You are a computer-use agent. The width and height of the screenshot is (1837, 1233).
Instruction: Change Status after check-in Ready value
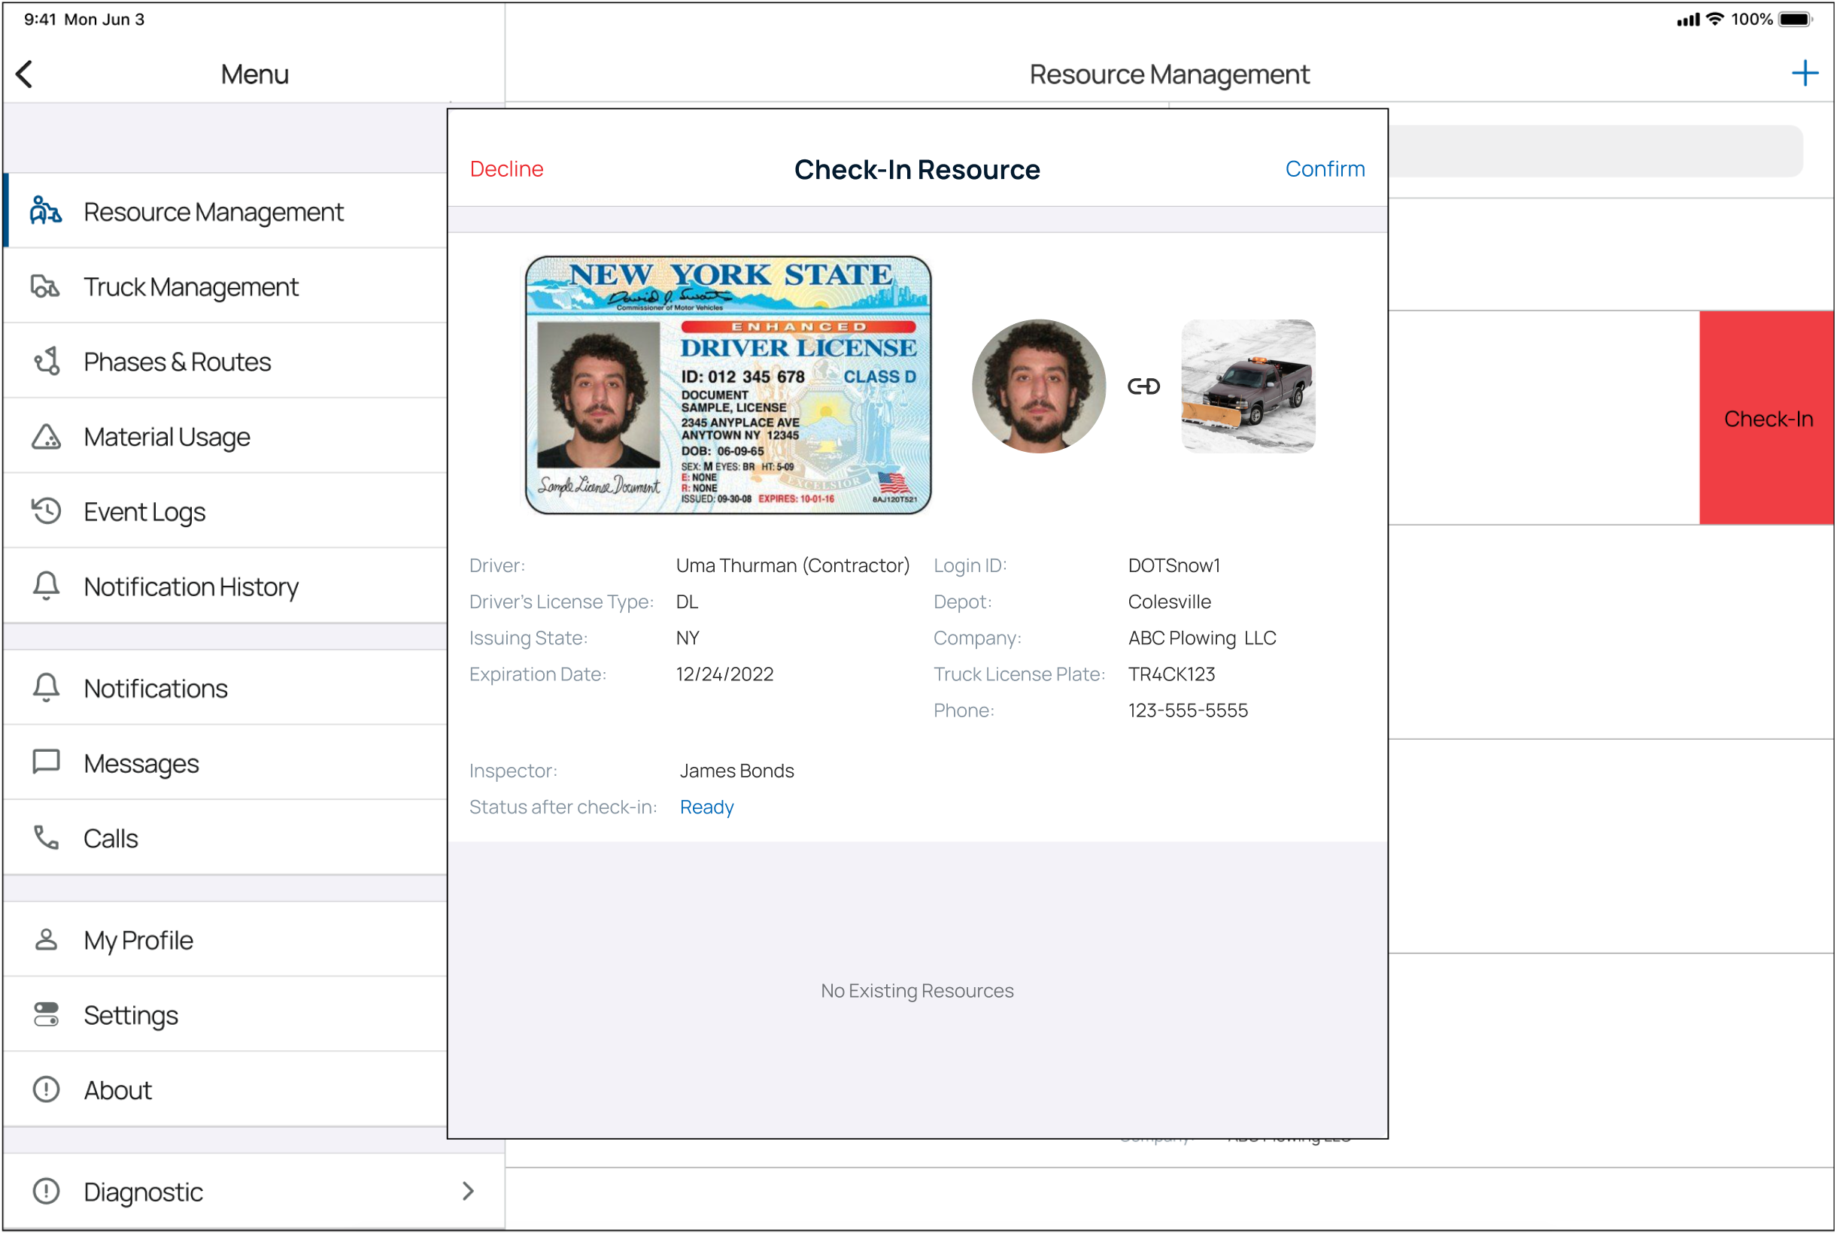(x=706, y=807)
